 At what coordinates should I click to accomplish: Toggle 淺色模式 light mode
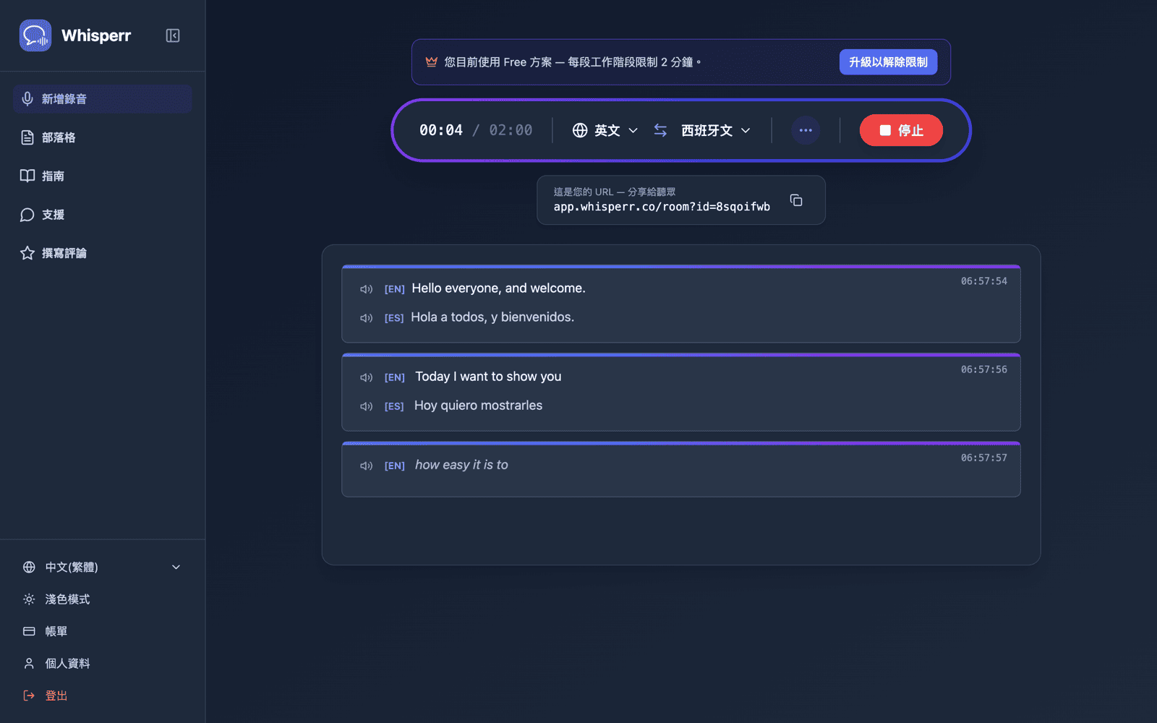(102, 599)
